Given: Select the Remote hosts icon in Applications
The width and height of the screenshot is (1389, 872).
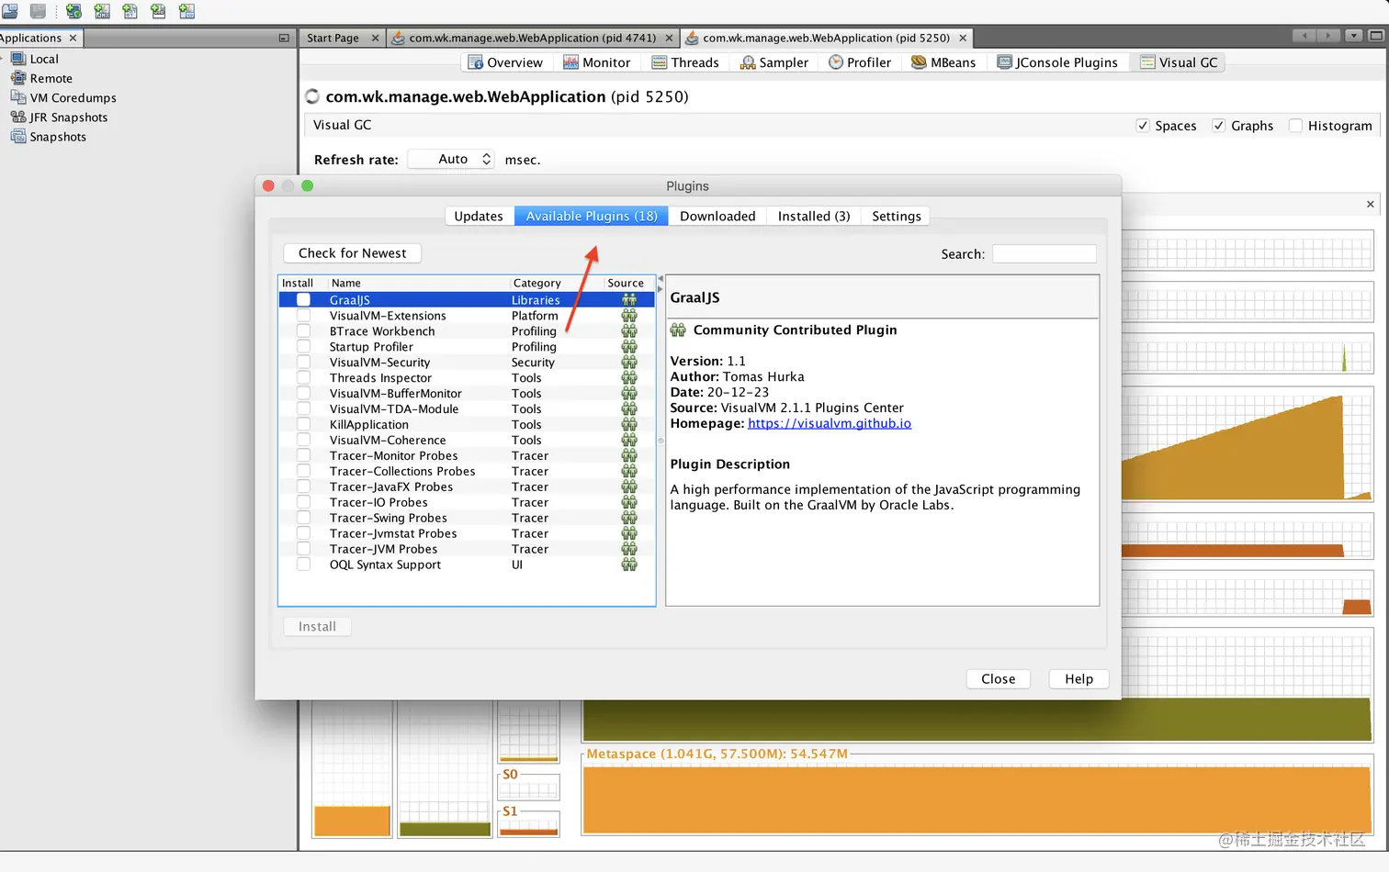Looking at the screenshot, I should pos(18,78).
